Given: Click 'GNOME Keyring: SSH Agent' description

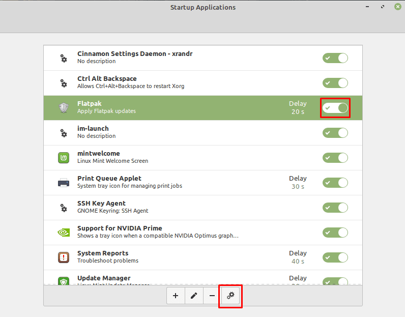Looking at the screenshot, I should tap(112, 211).
